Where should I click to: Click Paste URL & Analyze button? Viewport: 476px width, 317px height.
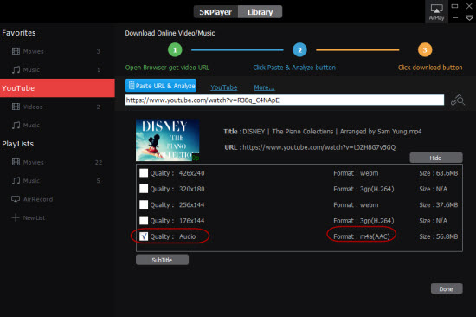click(x=161, y=86)
